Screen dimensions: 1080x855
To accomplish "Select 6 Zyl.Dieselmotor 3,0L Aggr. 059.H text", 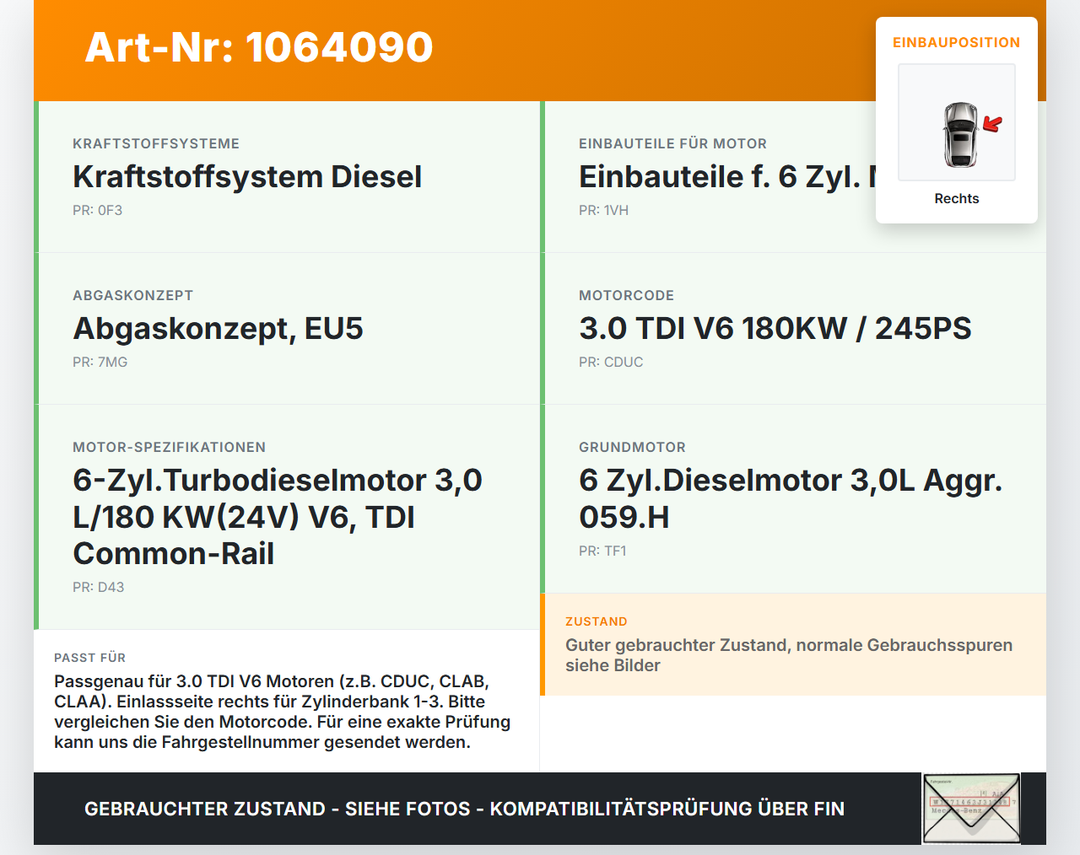I will pyautogui.click(x=791, y=498).
